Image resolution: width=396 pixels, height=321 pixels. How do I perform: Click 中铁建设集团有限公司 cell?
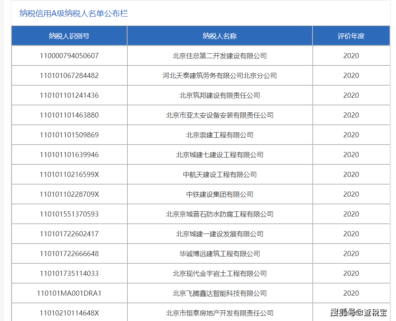click(x=220, y=194)
